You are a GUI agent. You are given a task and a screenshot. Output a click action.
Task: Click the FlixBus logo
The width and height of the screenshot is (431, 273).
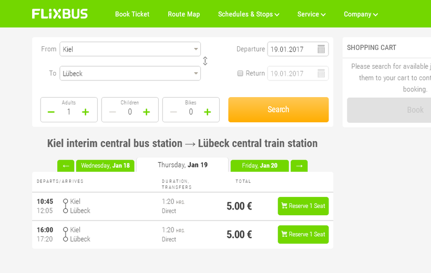pos(59,14)
